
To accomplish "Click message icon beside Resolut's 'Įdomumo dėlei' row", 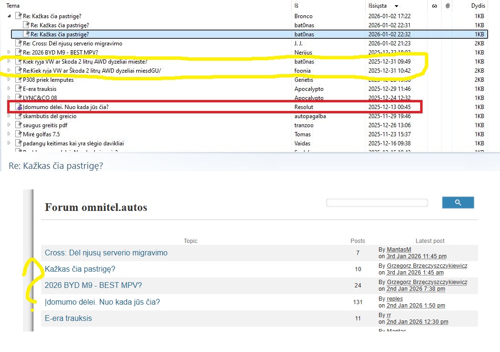I will pyautogui.click(x=19, y=107).
